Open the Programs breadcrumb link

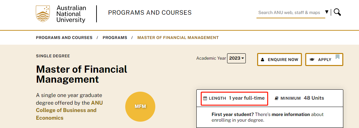pyautogui.click(x=115, y=37)
